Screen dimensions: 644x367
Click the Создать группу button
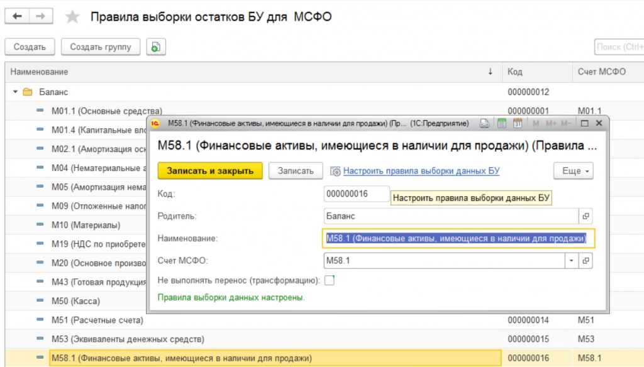[101, 47]
